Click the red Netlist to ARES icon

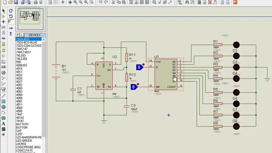pos(235,2)
